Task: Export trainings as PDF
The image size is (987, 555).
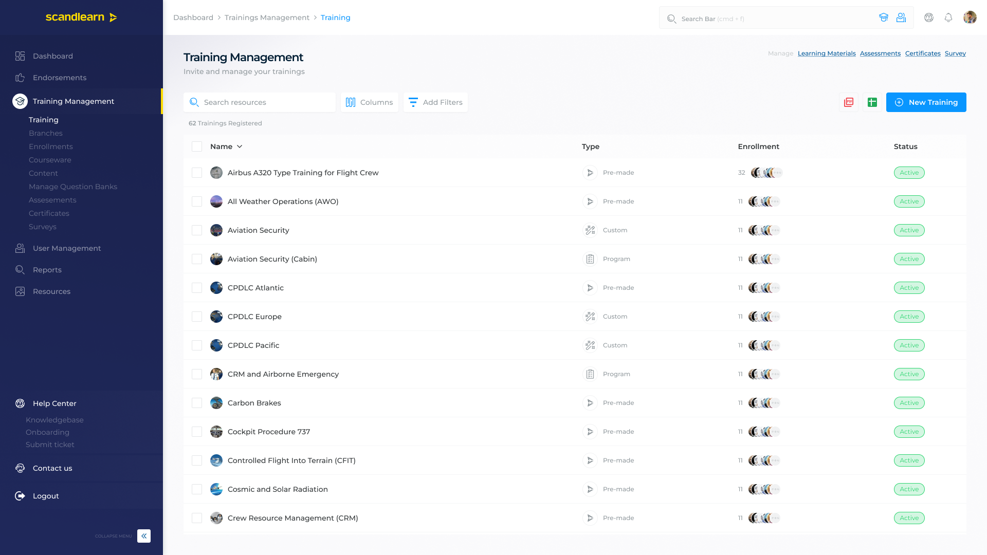Action: 849,102
